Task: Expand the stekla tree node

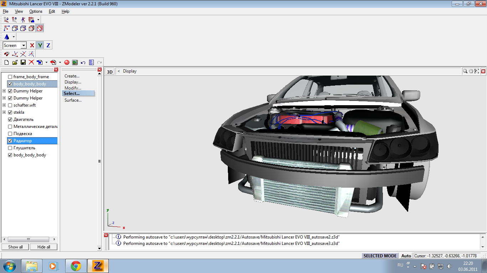Action: coord(4,112)
